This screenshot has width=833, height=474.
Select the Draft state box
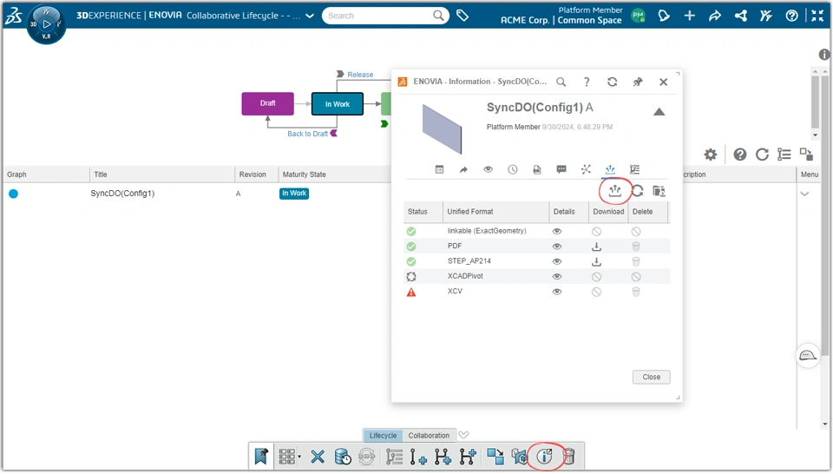268,103
